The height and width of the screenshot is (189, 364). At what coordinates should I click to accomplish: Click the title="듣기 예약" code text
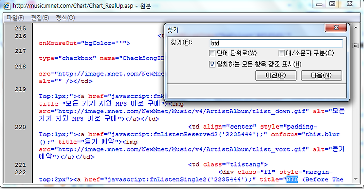[x=88, y=142]
